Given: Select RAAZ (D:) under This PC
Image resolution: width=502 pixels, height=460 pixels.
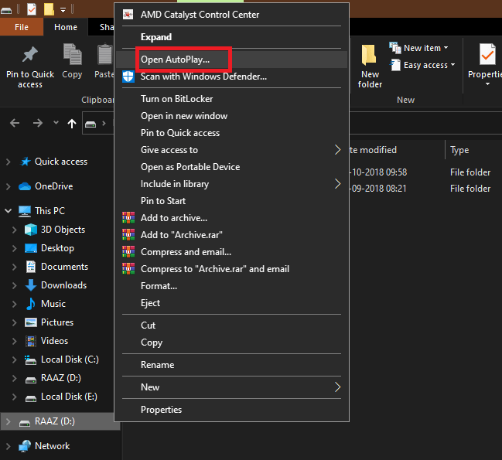Looking at the screenshot, I should point(61,378).
